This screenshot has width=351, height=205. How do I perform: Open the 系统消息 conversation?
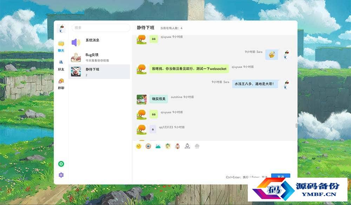[x=99, y=42]
